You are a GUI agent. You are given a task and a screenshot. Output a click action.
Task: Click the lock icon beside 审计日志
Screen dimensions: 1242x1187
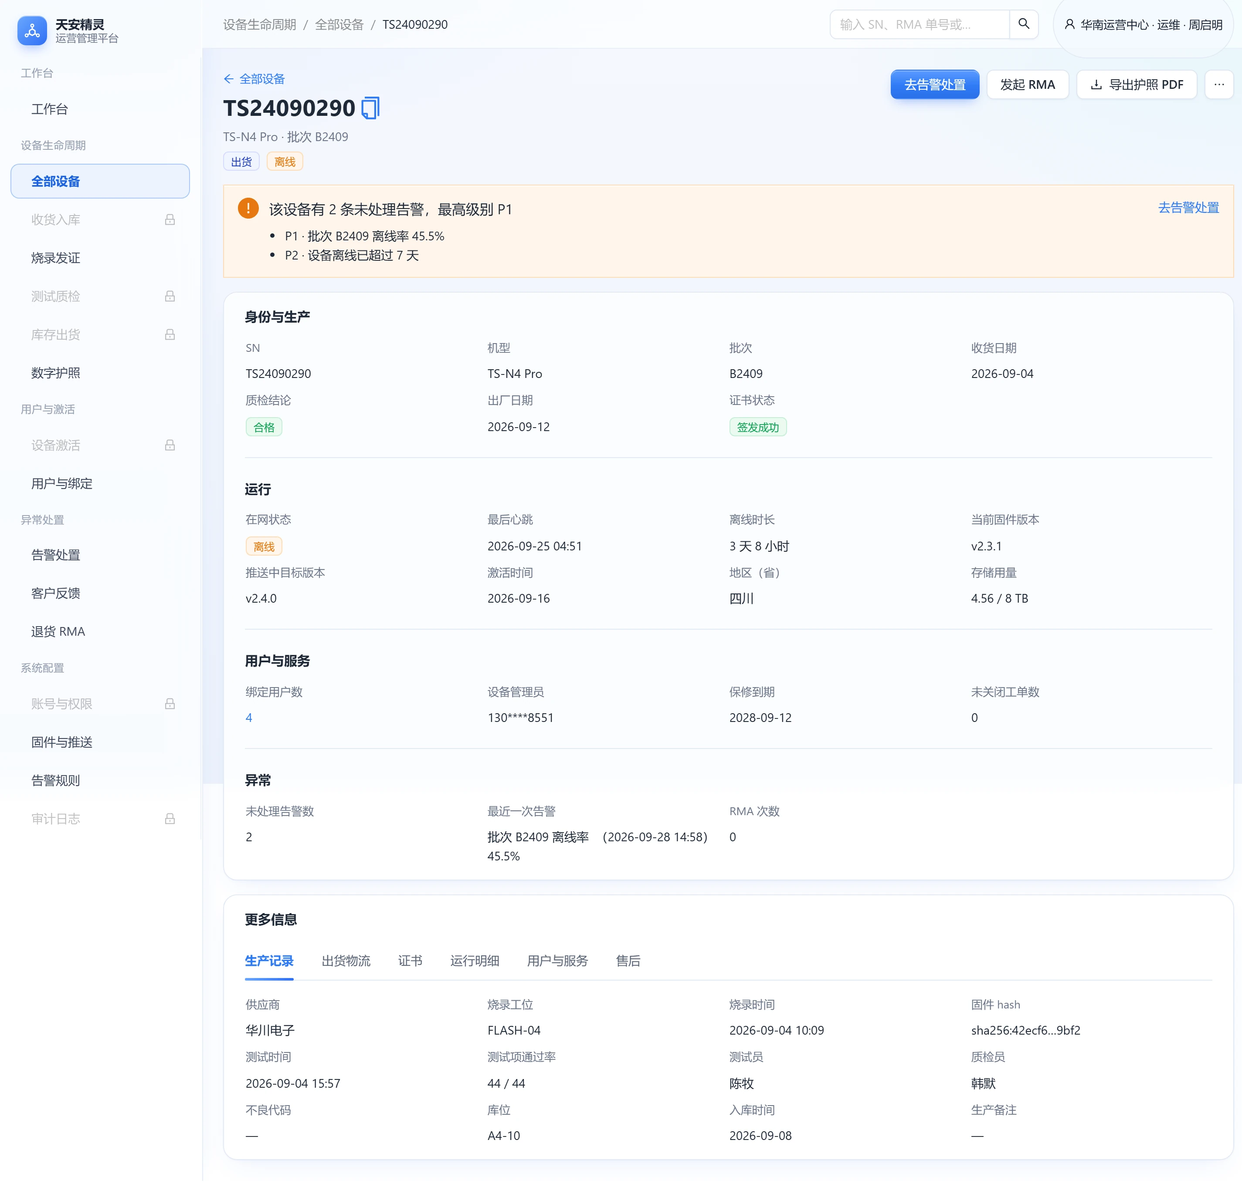pos(170,819)
